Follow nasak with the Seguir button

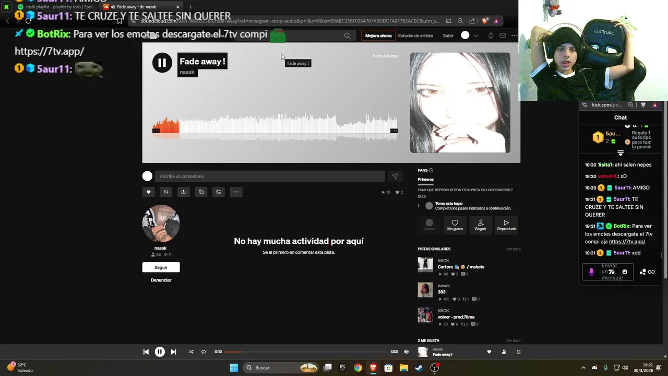[161, 267]
